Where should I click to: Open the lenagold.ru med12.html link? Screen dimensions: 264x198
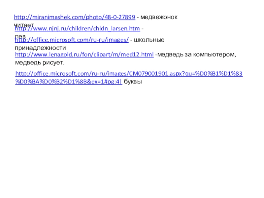(84, 54)
